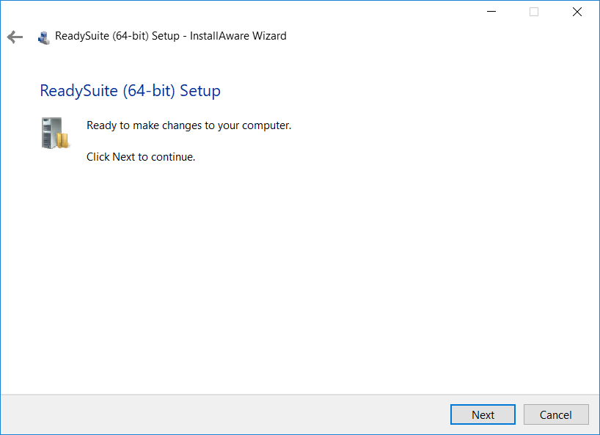Abort installation via Cancel button
This screenshot has width=600, height=435.
pyautogui.click(x=556, y=414)
